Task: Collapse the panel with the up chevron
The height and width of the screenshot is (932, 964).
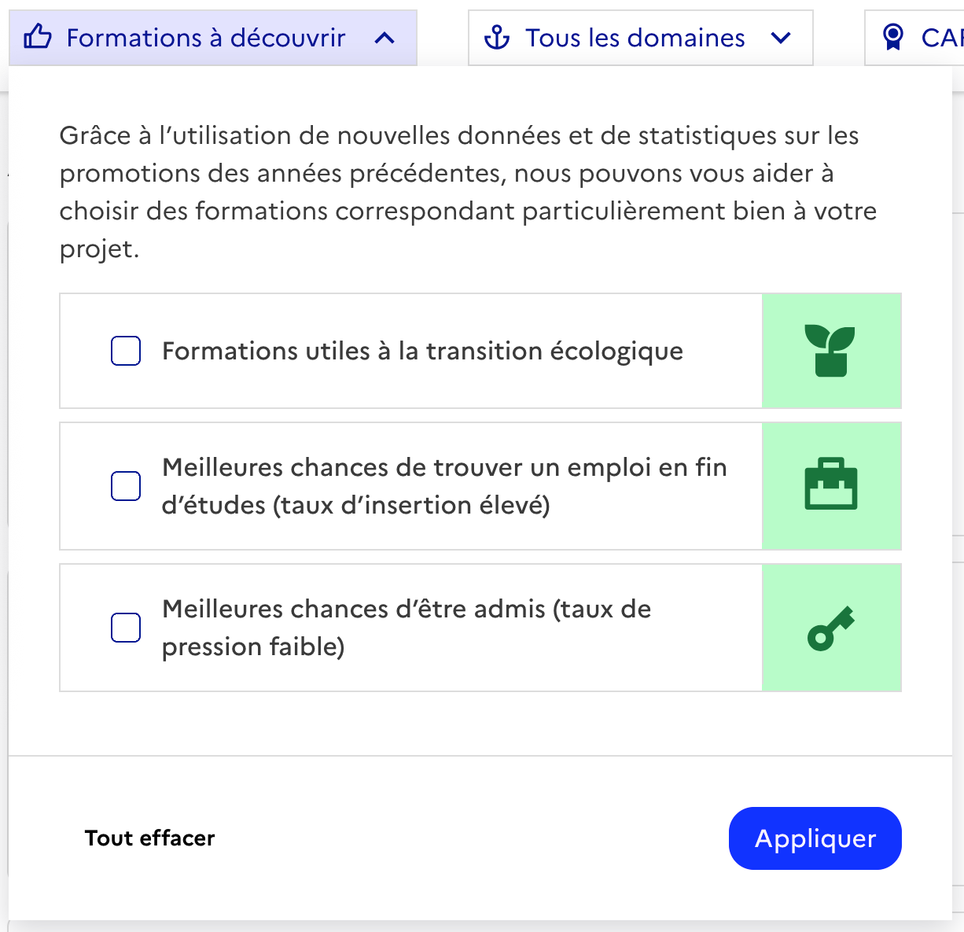Action: 384,38
